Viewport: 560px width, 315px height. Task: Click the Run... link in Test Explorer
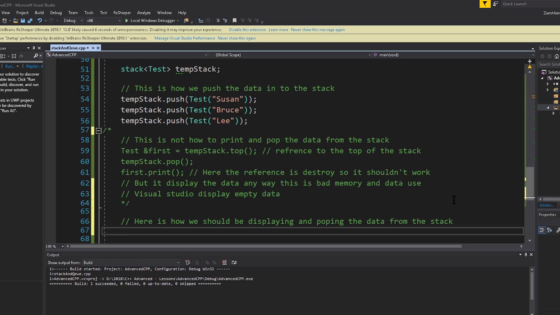[x=10, y=66]
